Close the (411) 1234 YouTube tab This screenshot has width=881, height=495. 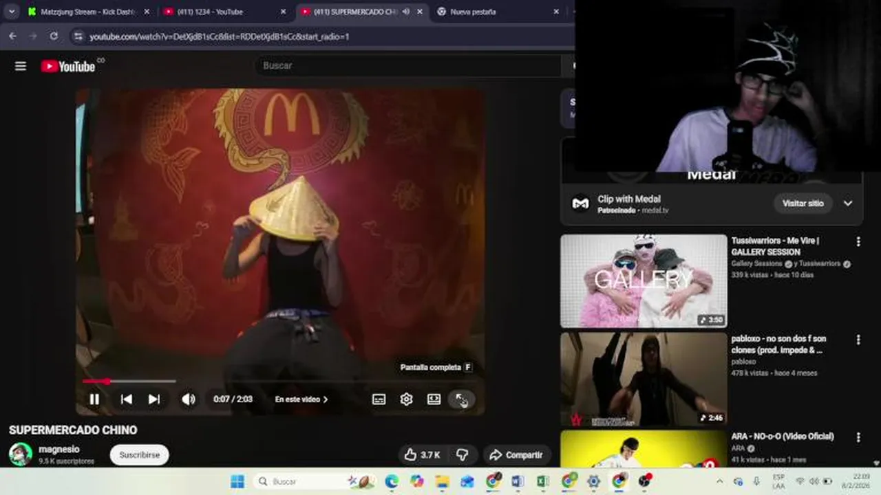283,12
